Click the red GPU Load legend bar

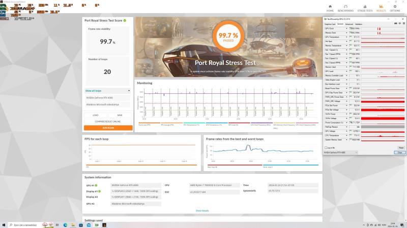[x=239, y=123]
